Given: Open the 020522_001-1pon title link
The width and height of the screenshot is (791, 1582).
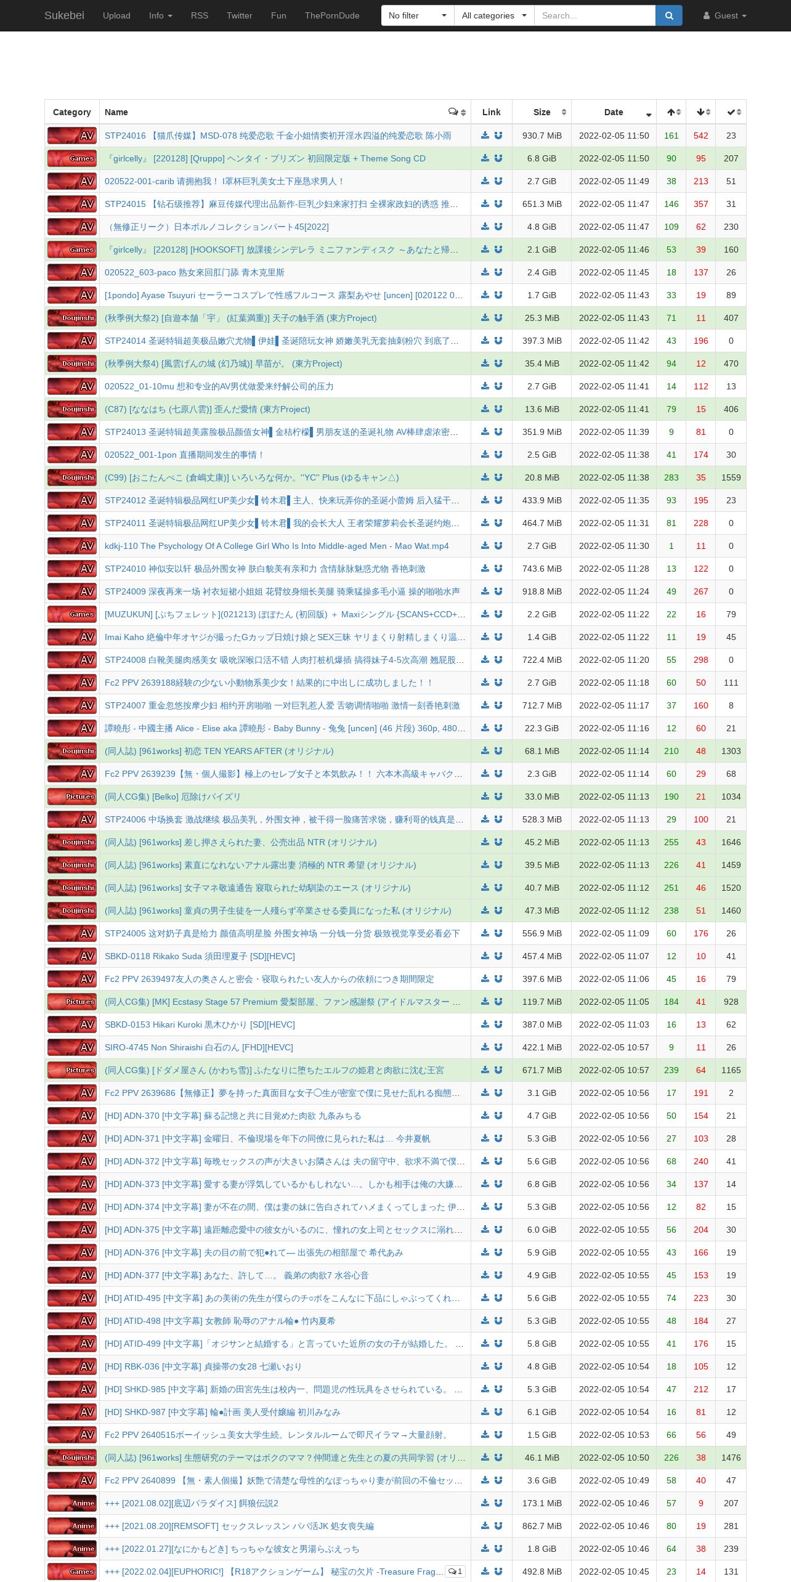Looking at the screenshot, I should point(184,455).
